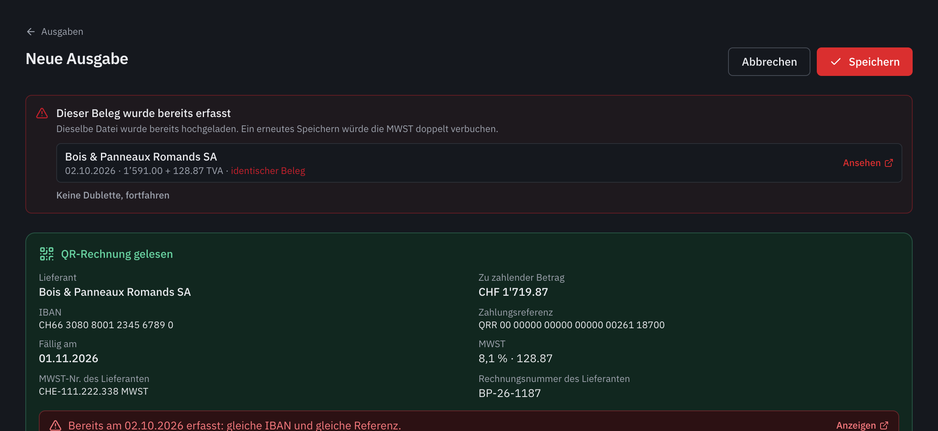The image size is (938, 431).
Task: Click the warning icon in bottom red banner
Action: [x=55, y=425]
